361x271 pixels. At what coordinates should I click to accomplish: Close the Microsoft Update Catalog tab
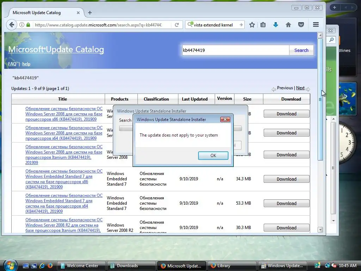coord(78,13)
